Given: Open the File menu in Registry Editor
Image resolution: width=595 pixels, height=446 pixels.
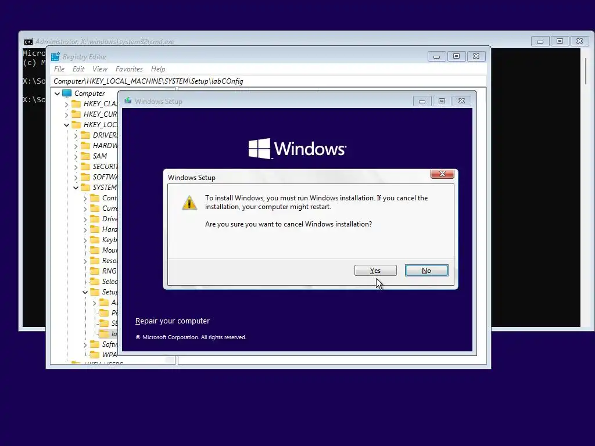Looking at the screenshot, I should [x=59, y=69].
